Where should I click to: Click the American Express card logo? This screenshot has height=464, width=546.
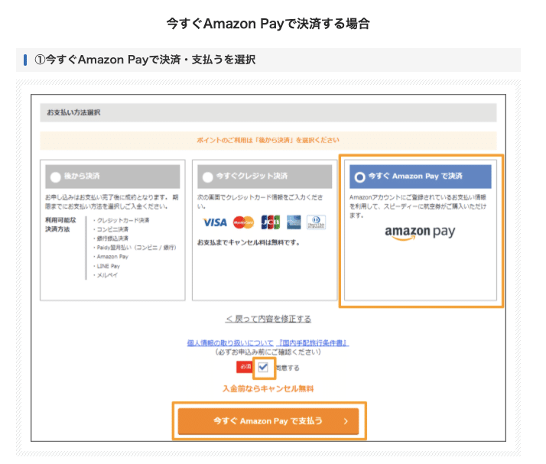[x=294, y=222]
